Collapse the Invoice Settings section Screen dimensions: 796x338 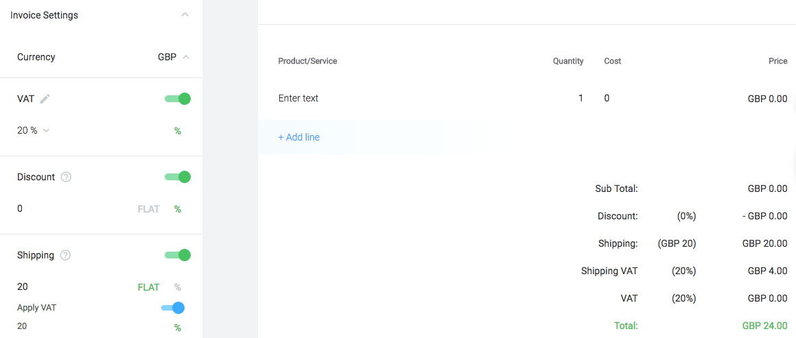tap(185, 14)
